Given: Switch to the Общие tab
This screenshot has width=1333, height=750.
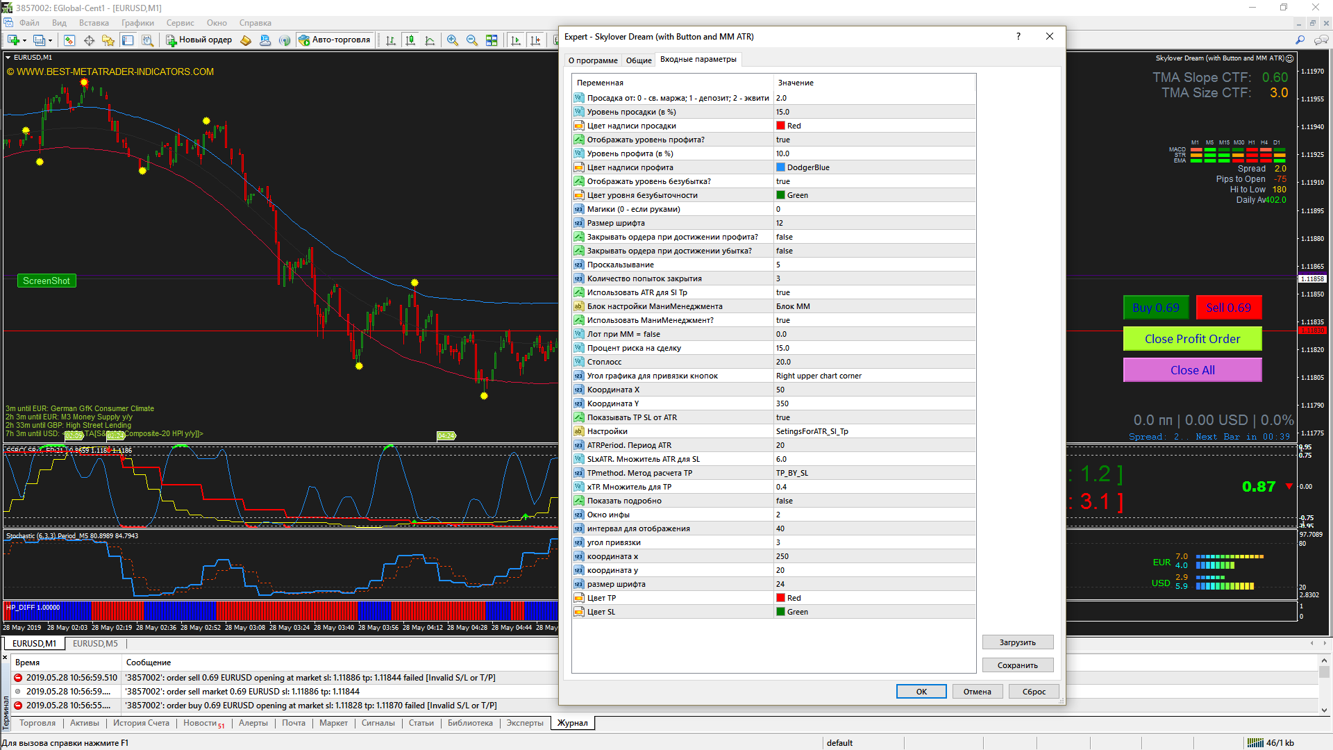Looking at the screenshot, I should tap(639, 60).
